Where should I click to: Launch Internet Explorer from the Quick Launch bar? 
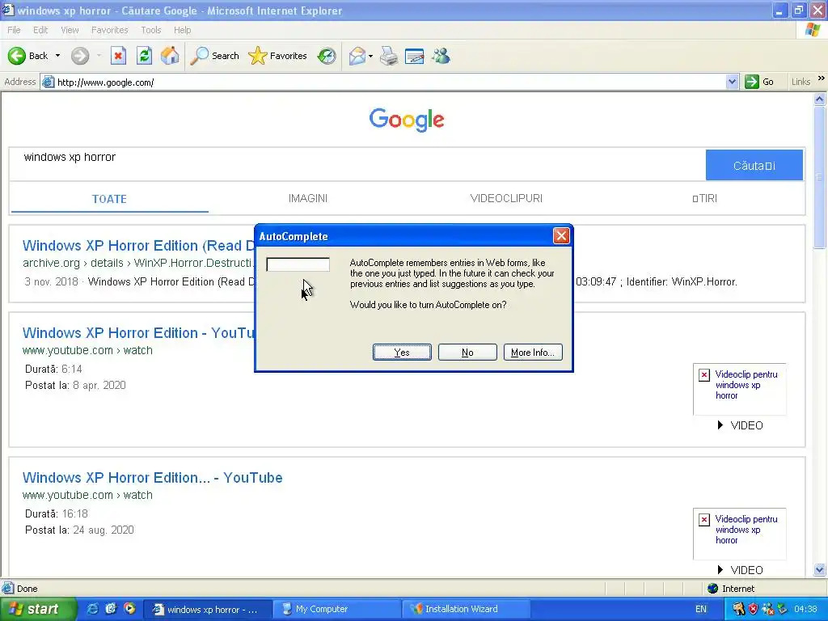tap(92, 609)
